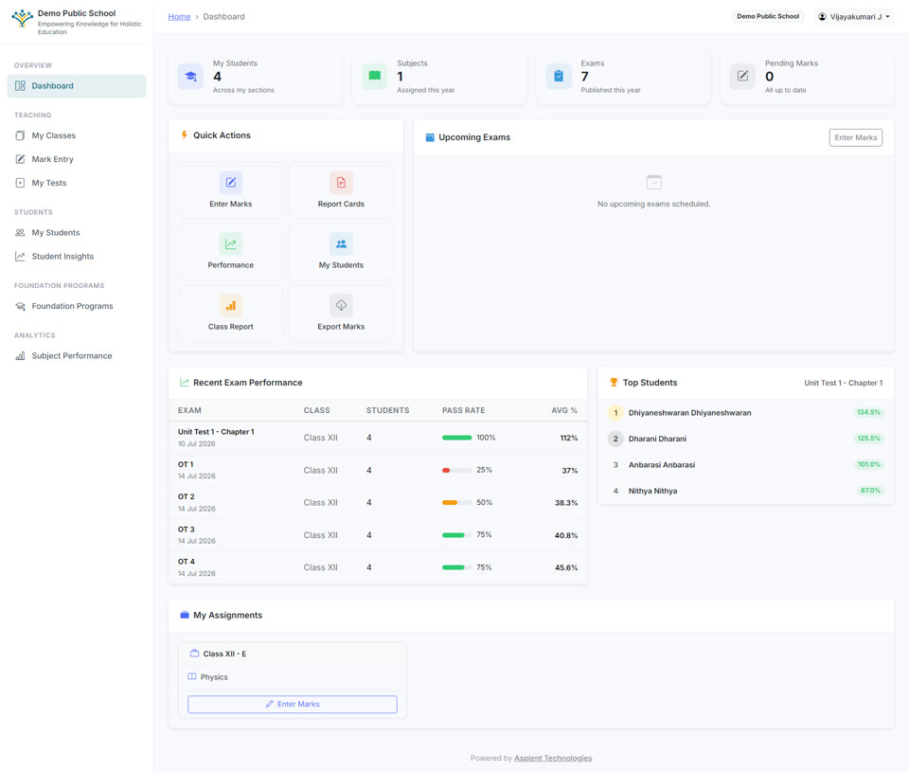This screenshot has width=909, height=773.
Task: Open the Performance quick action icon
Action: [231, 244]
